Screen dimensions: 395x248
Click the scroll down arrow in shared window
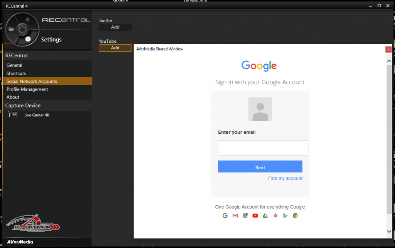click(x=389, y=231)
